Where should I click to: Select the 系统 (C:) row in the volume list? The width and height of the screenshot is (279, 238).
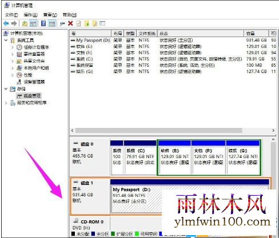pos(173,59)
